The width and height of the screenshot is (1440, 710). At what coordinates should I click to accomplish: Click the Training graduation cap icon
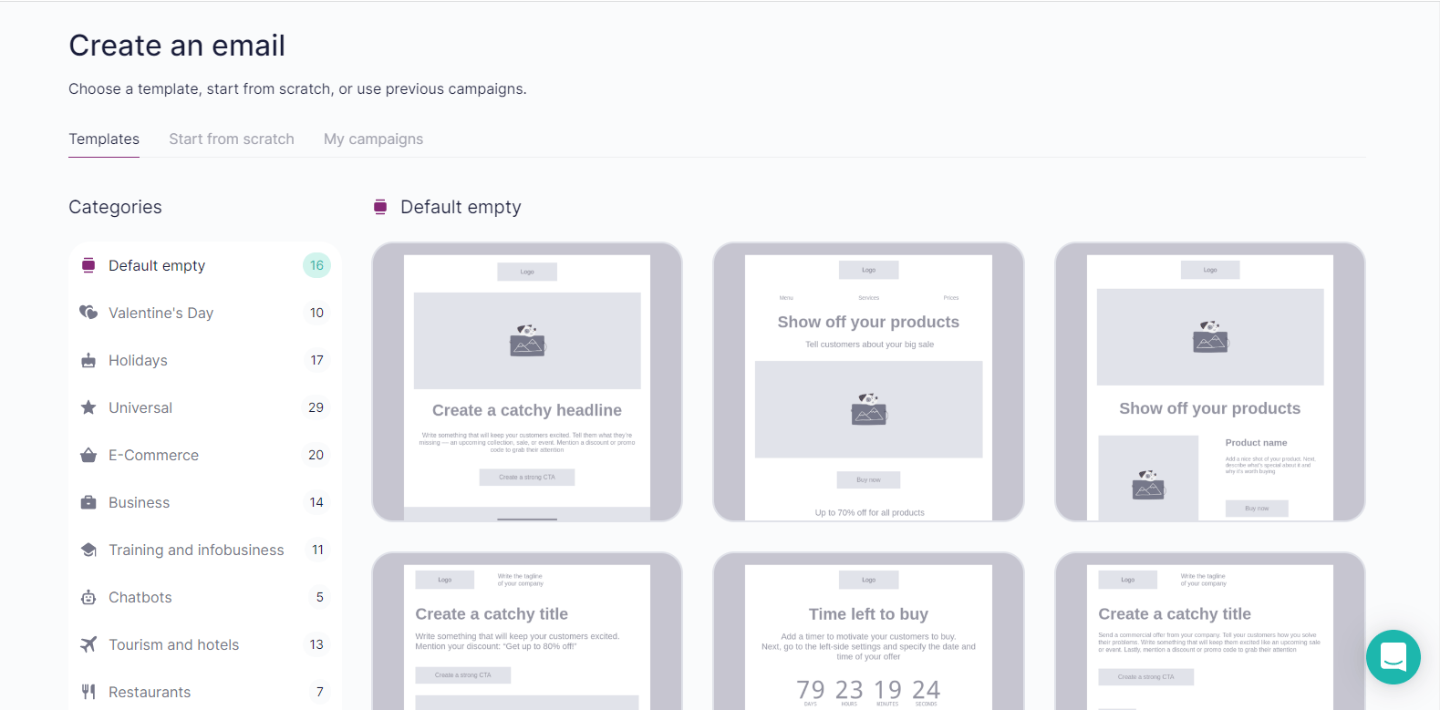[88, 550]
